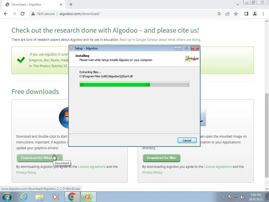Open Windows Explorer folder on taskbar
The width and height of the screenshot is (269, 202).
coord(40,197)
